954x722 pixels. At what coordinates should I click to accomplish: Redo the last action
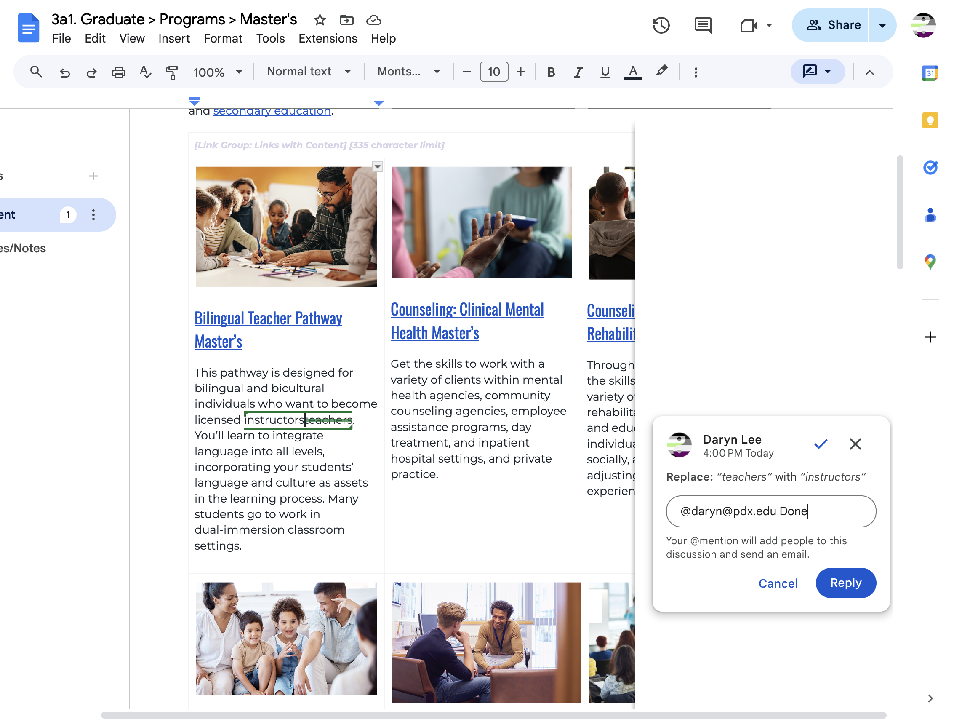(91, 72)
